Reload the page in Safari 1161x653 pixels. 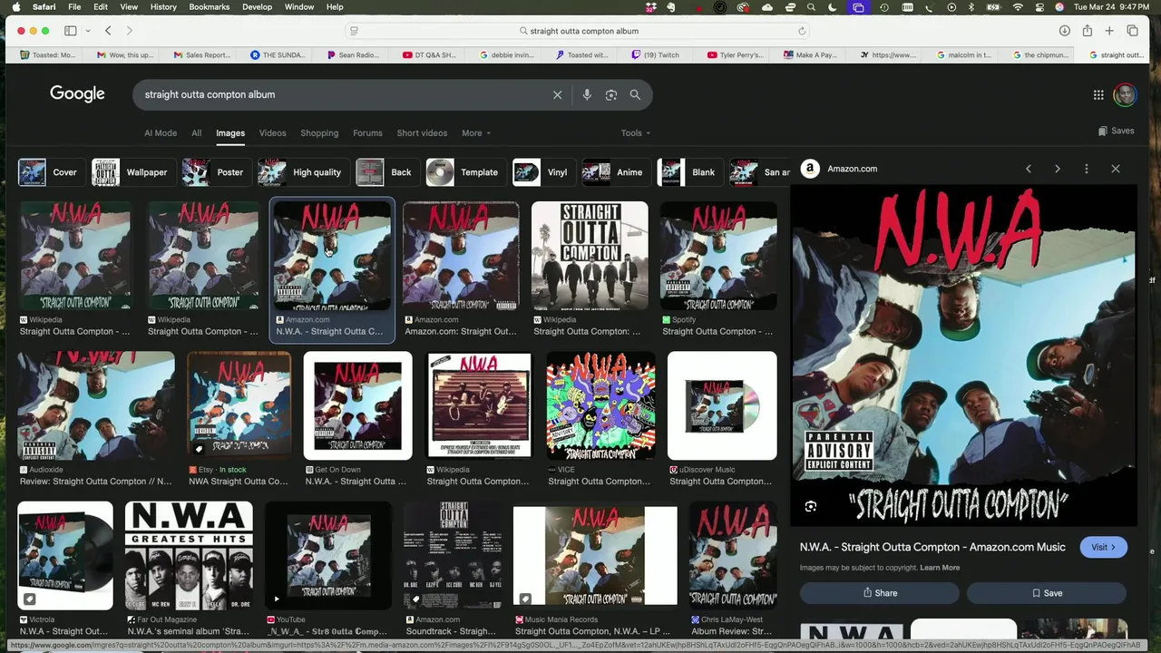[x=802, y=31]
